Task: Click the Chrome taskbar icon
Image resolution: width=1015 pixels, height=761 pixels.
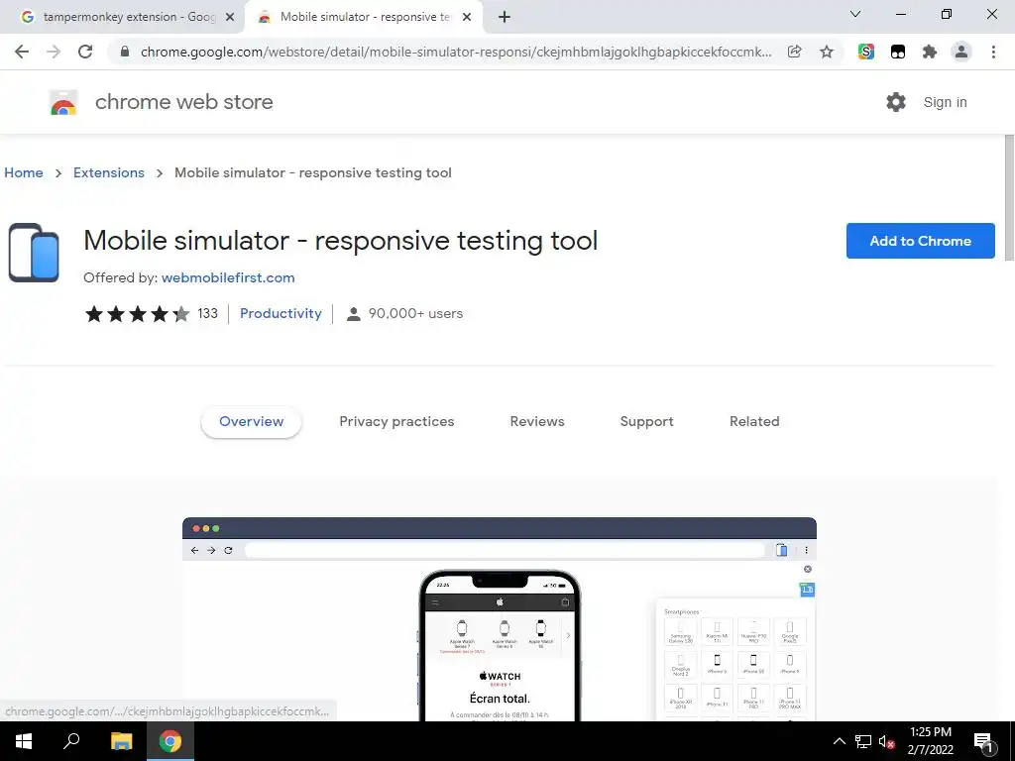Action: 170,741
